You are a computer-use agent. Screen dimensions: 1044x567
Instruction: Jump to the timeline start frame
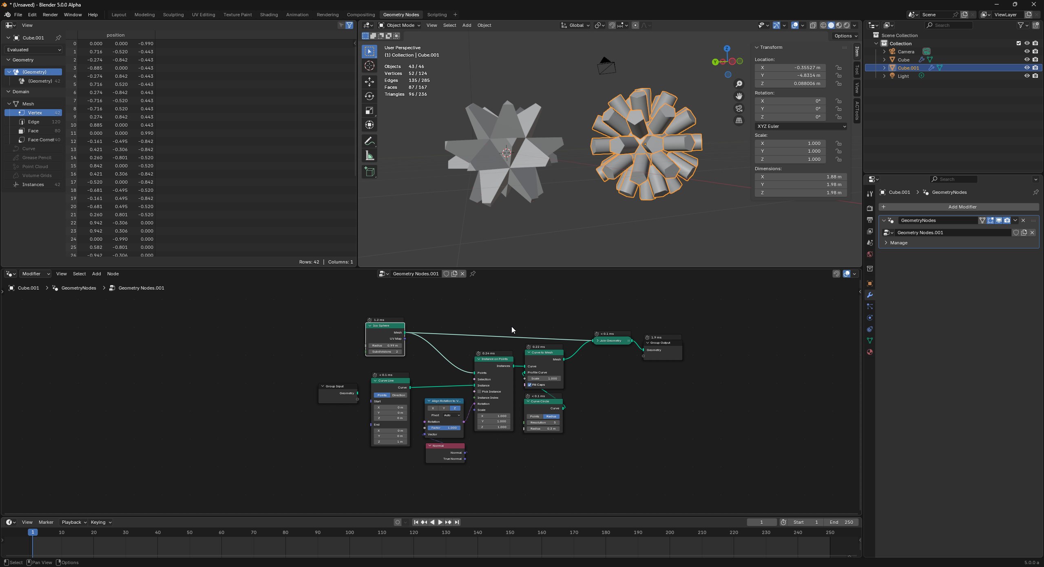tap(416, 522)
